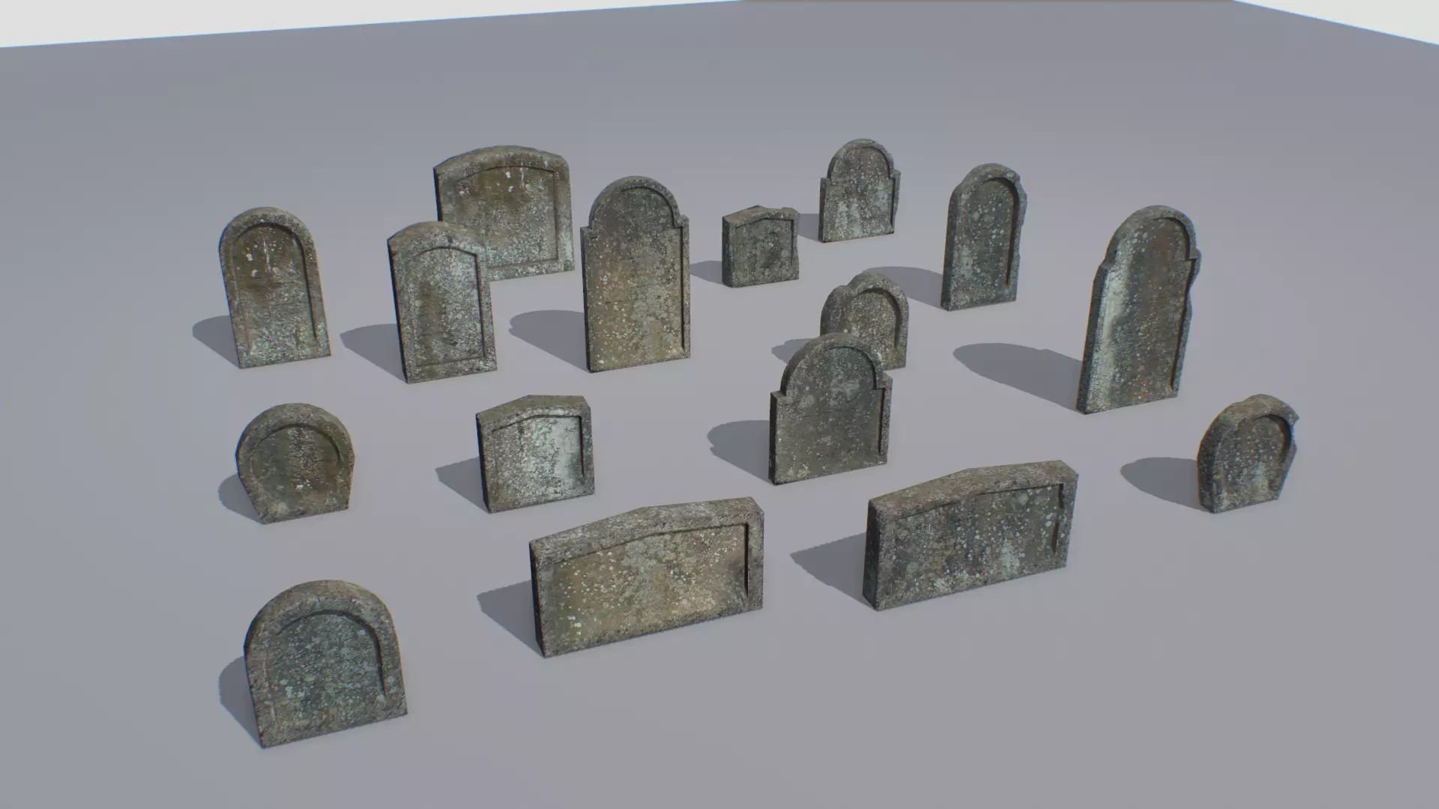Select the wide intact slab headstone with low arch
Screen dimensions: 1439x809
(647, 577)
